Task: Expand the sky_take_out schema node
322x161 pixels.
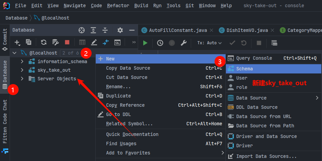Action: tap(22, 70)
